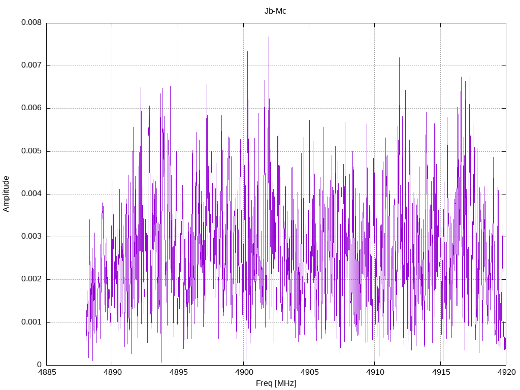Click the 4910 x-axis tick label
Screen dimensions: 520x390
pyautogui.click(x=375, y=372)
